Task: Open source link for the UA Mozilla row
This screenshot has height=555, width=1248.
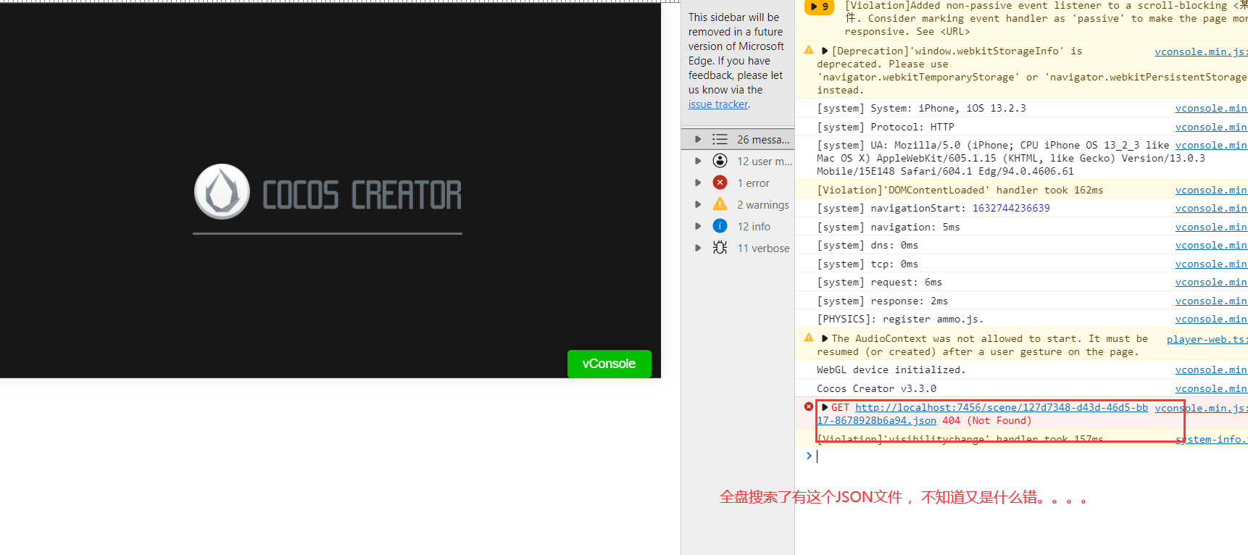Action: [1211, 145]
